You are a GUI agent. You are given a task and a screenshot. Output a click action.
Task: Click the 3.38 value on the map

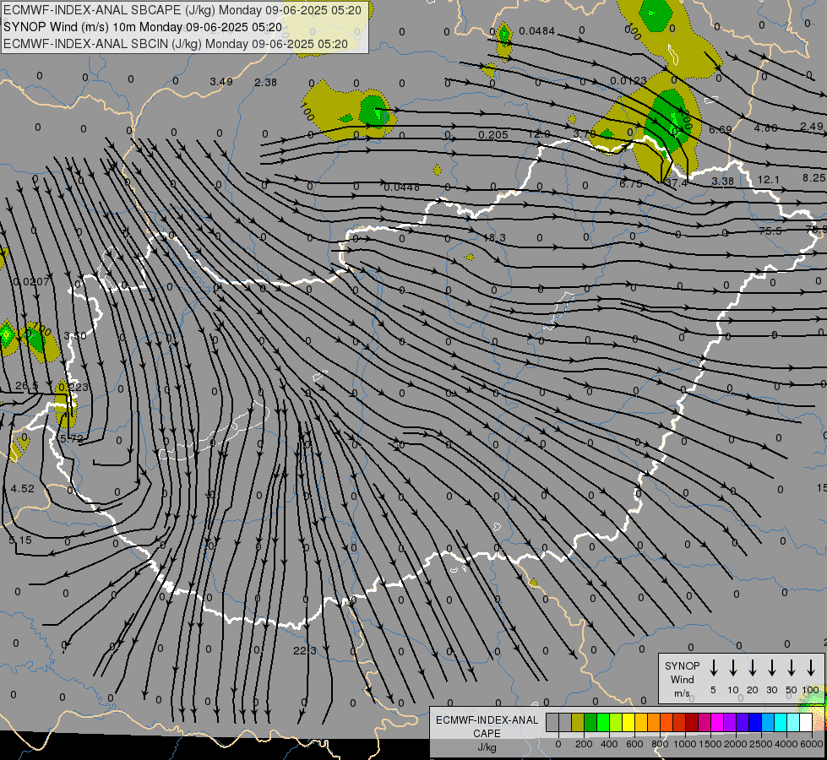tap(722, 181)
